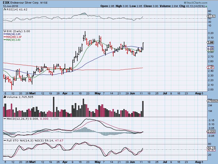Click the Volume panel legend icon
Image resolution: width=218 pixels, height=164 pixels.
click(x=4, y=97)
